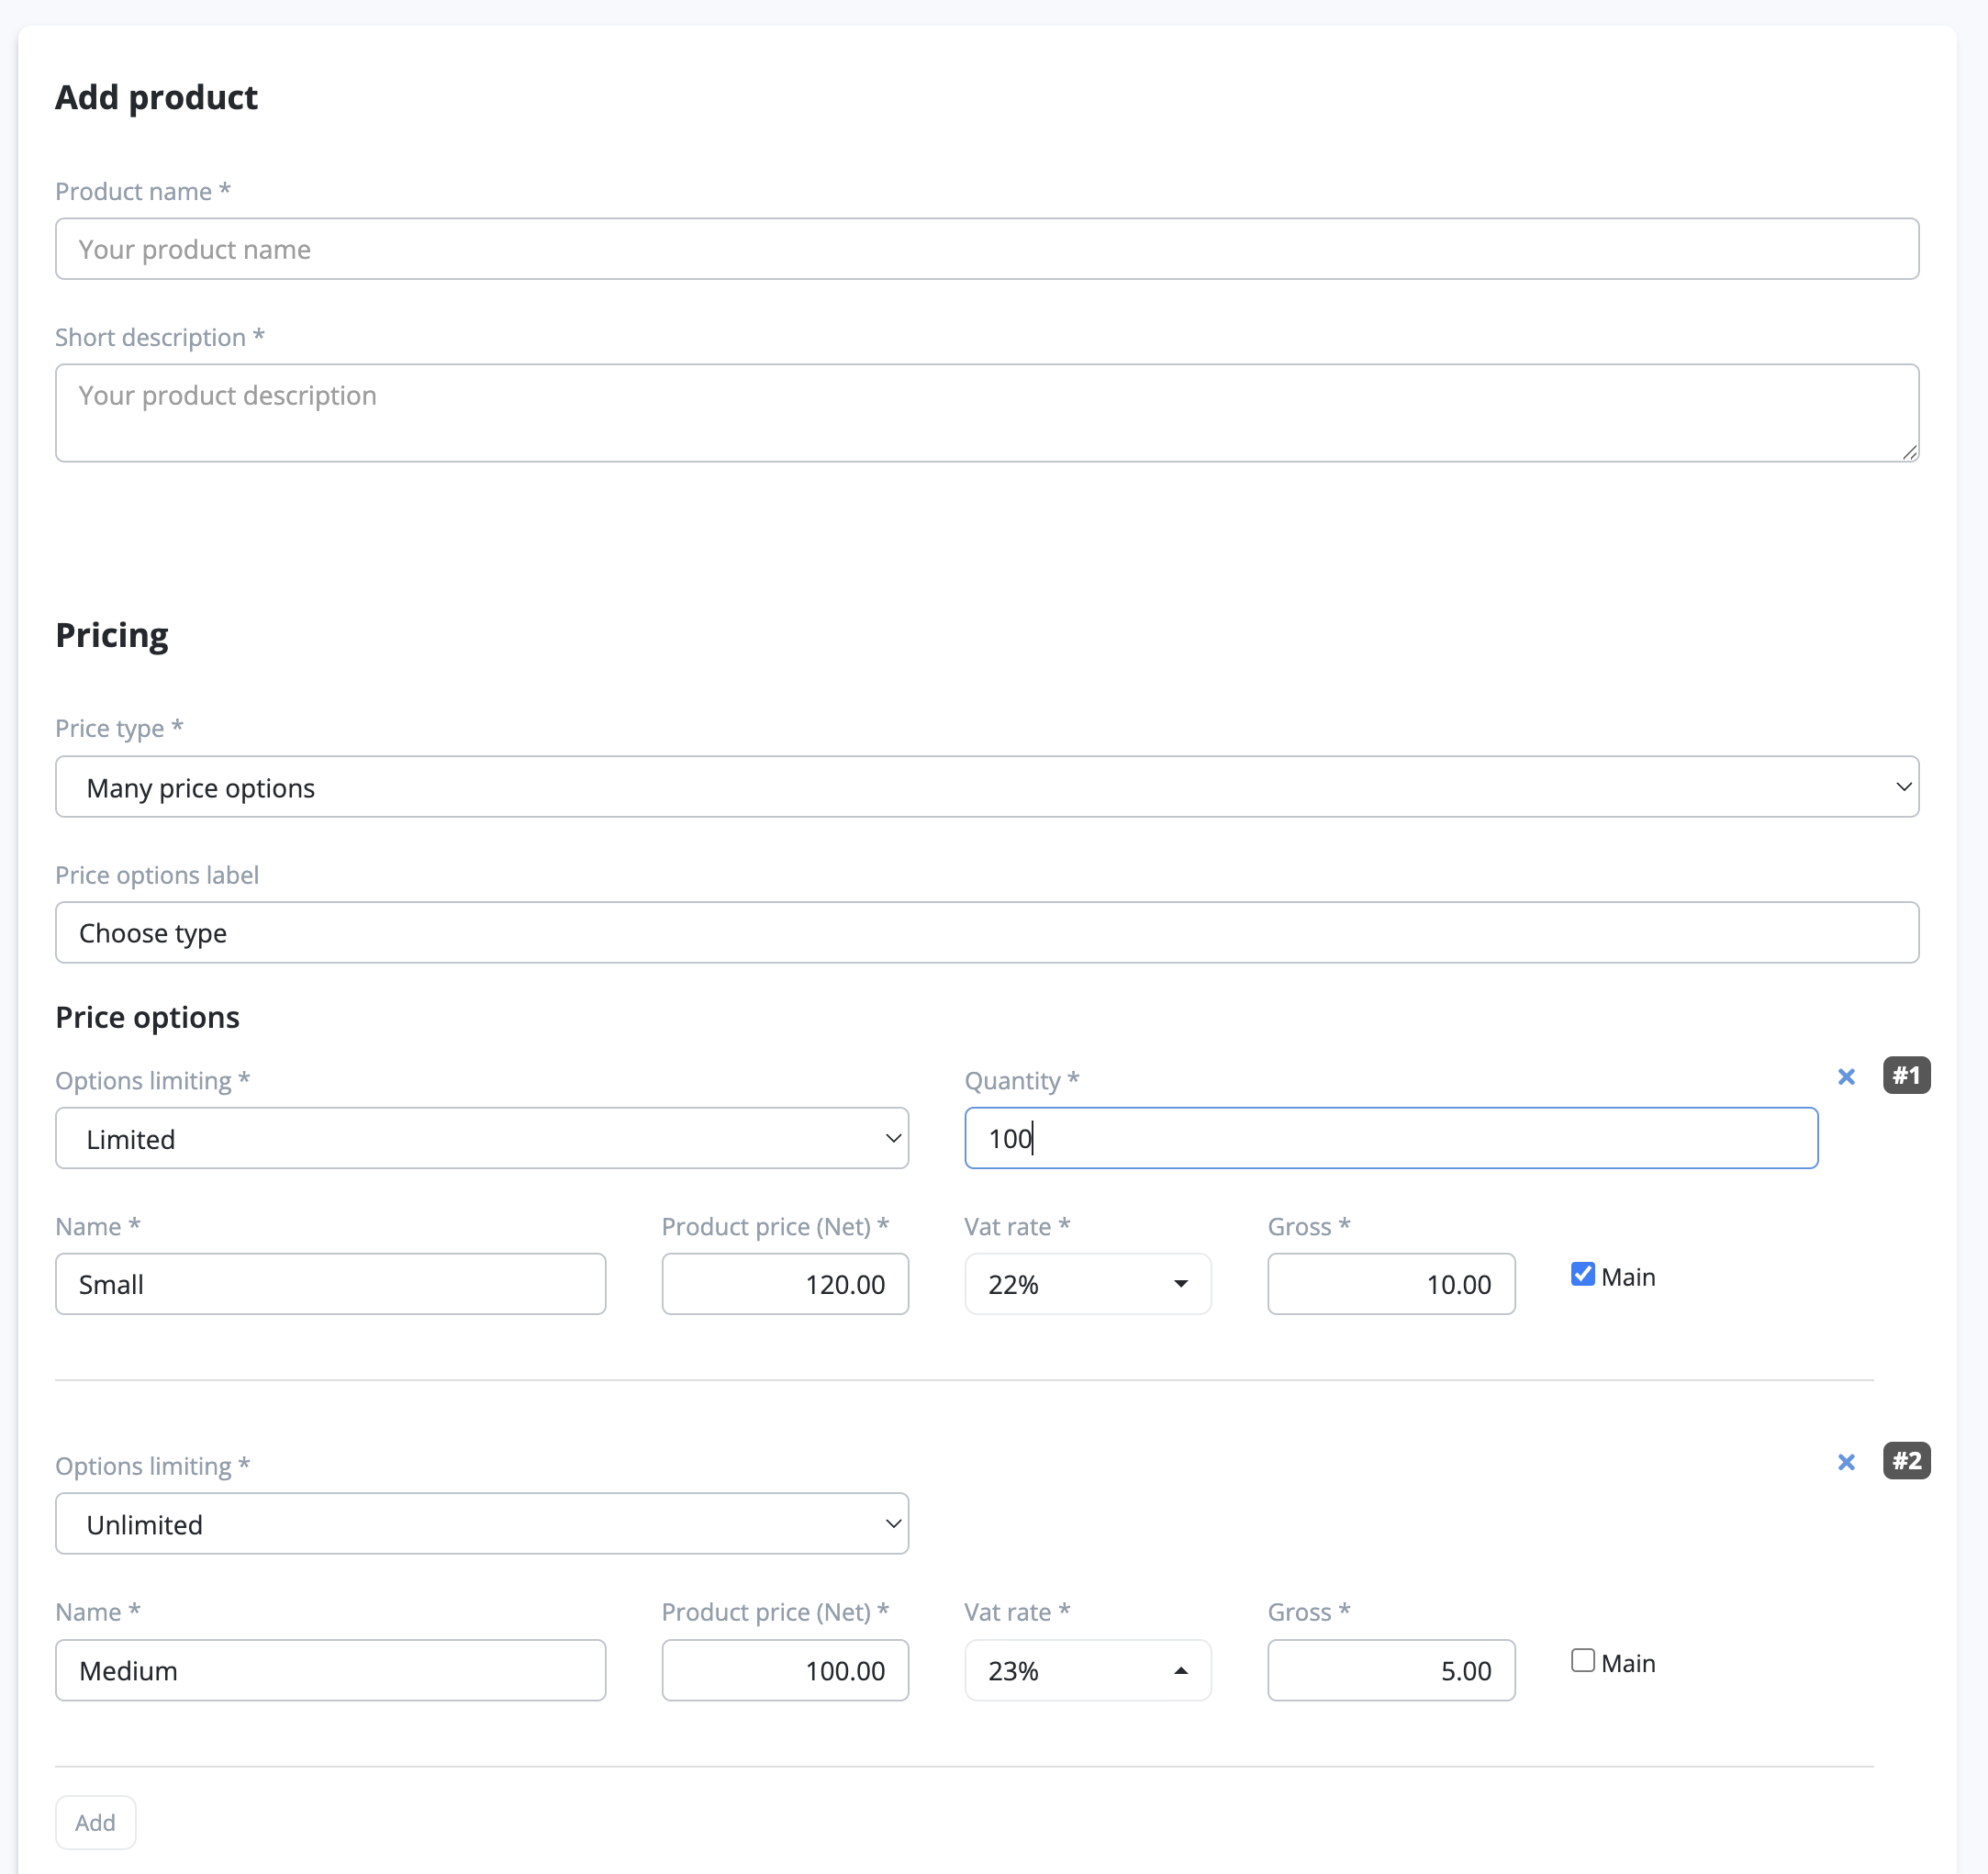
Task: Focus the Product name input field
Action: point(986,249)
